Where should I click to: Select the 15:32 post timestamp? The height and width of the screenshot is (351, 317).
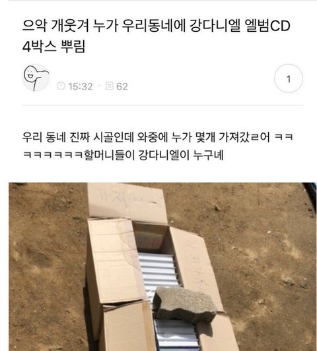coord(81,86)
